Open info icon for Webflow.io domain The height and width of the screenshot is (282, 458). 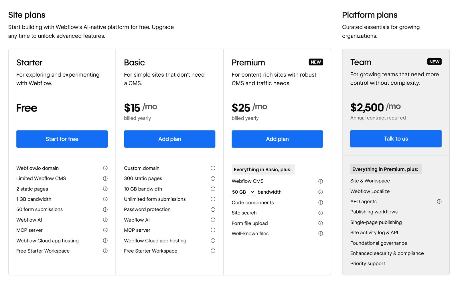(105, 168)
